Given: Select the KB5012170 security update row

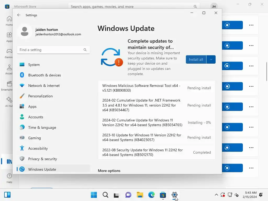Looking at the screenshot, I should coord(157,152).
